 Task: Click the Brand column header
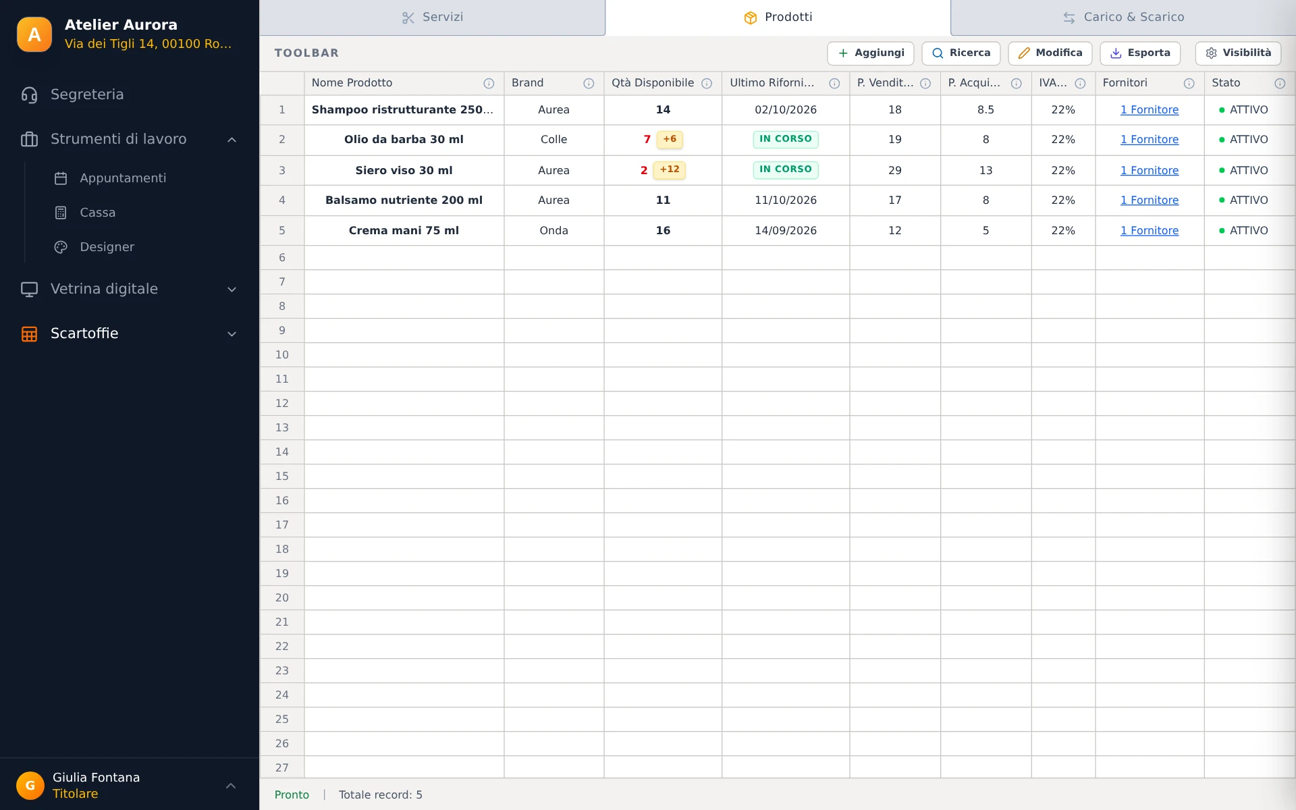click(x=554, y=83)
